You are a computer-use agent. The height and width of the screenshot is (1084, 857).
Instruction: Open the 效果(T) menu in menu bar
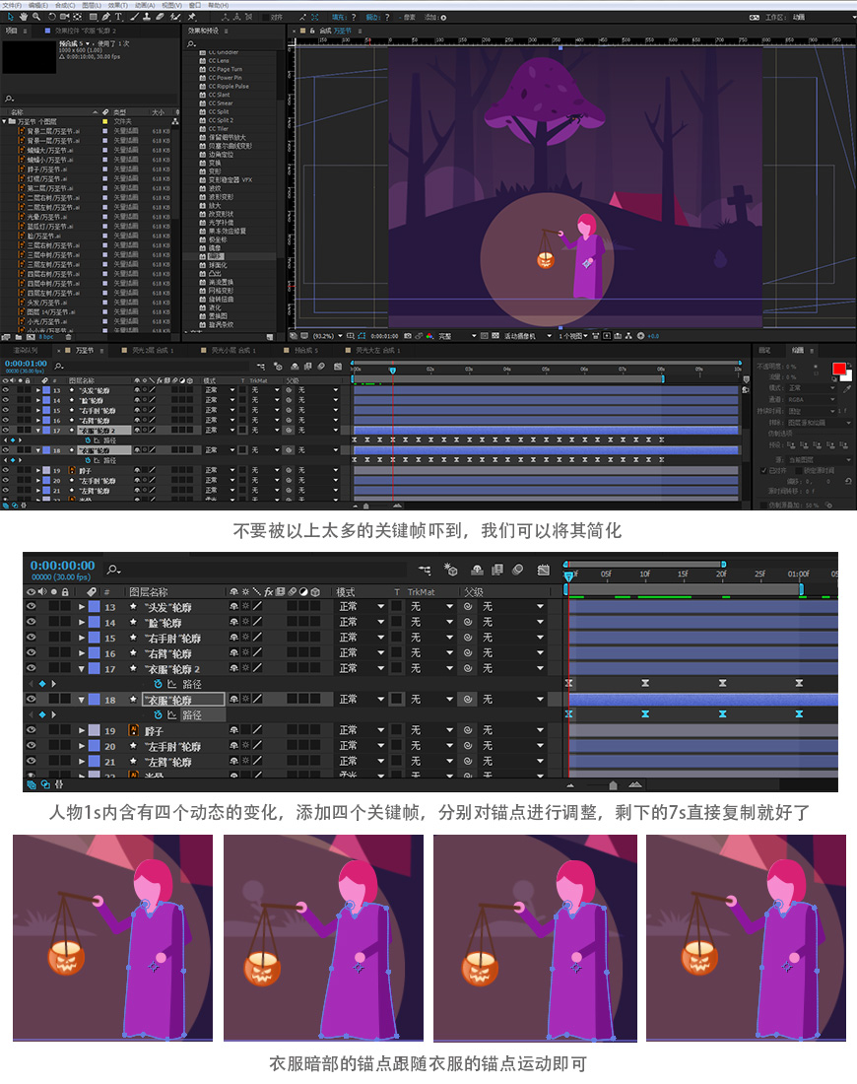tap(118, 5)
